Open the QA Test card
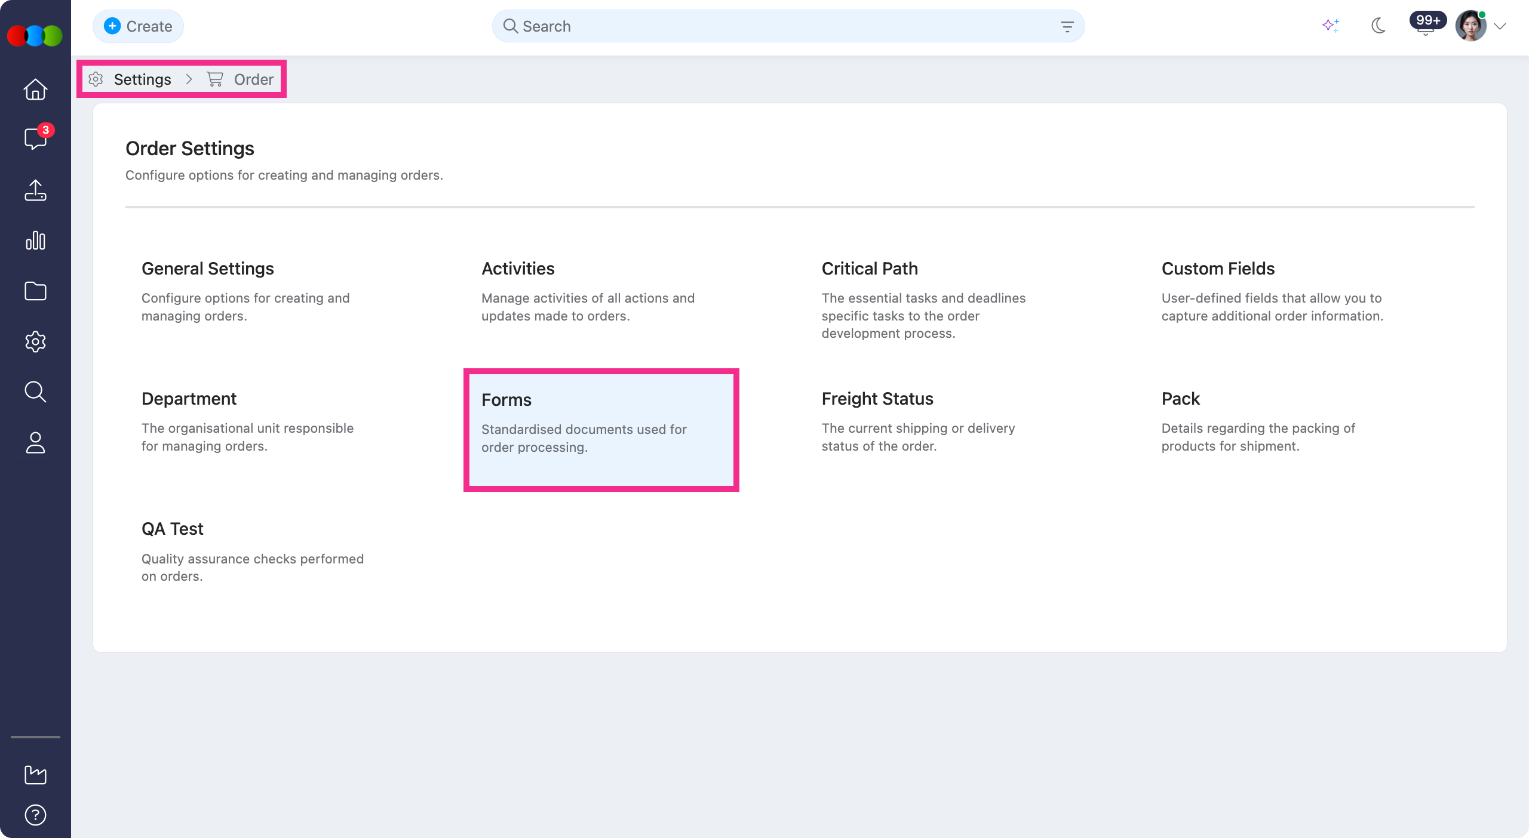The height and width of the screenshot is (838, 1529). (x=262, y=560)
